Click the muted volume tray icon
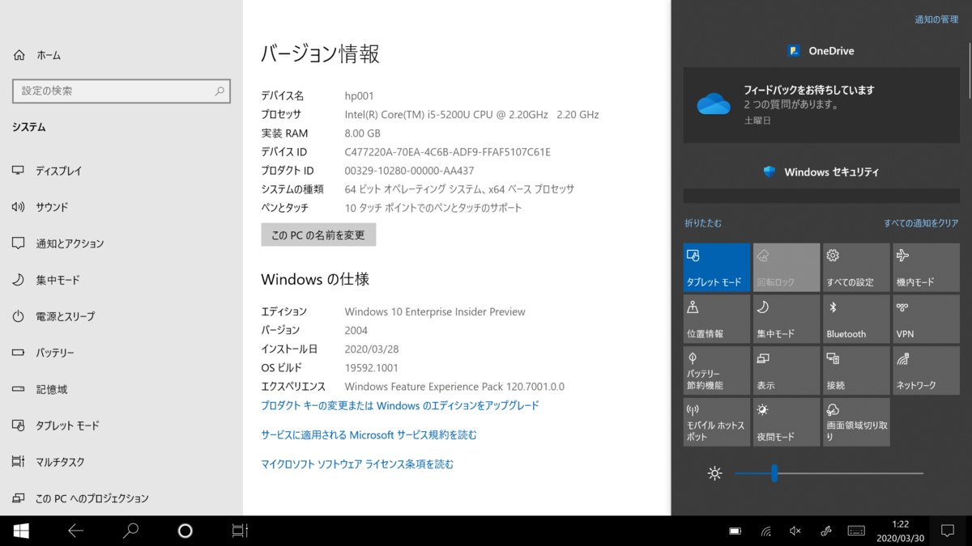The width and height of the screenshot is (972, 546). click(795, 531)
